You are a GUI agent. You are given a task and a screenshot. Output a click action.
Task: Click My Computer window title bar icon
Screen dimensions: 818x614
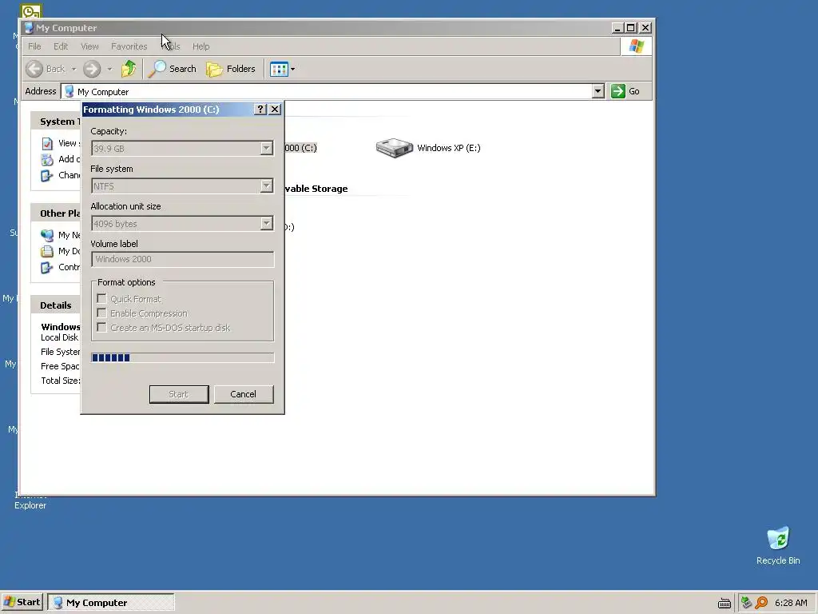30,28
